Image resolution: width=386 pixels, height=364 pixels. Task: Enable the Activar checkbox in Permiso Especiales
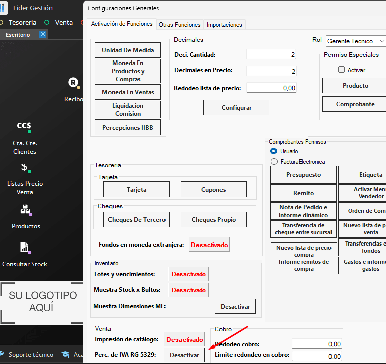[x=342, y=70]
